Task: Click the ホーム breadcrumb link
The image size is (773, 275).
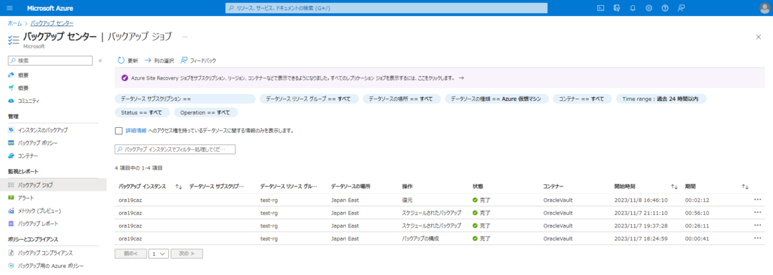Action: tap(14, 23)
